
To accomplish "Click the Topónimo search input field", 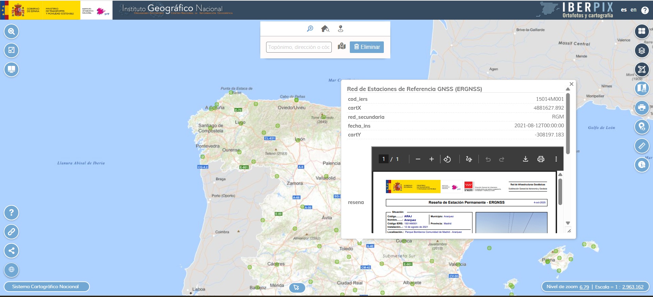I will click(298, 47).
